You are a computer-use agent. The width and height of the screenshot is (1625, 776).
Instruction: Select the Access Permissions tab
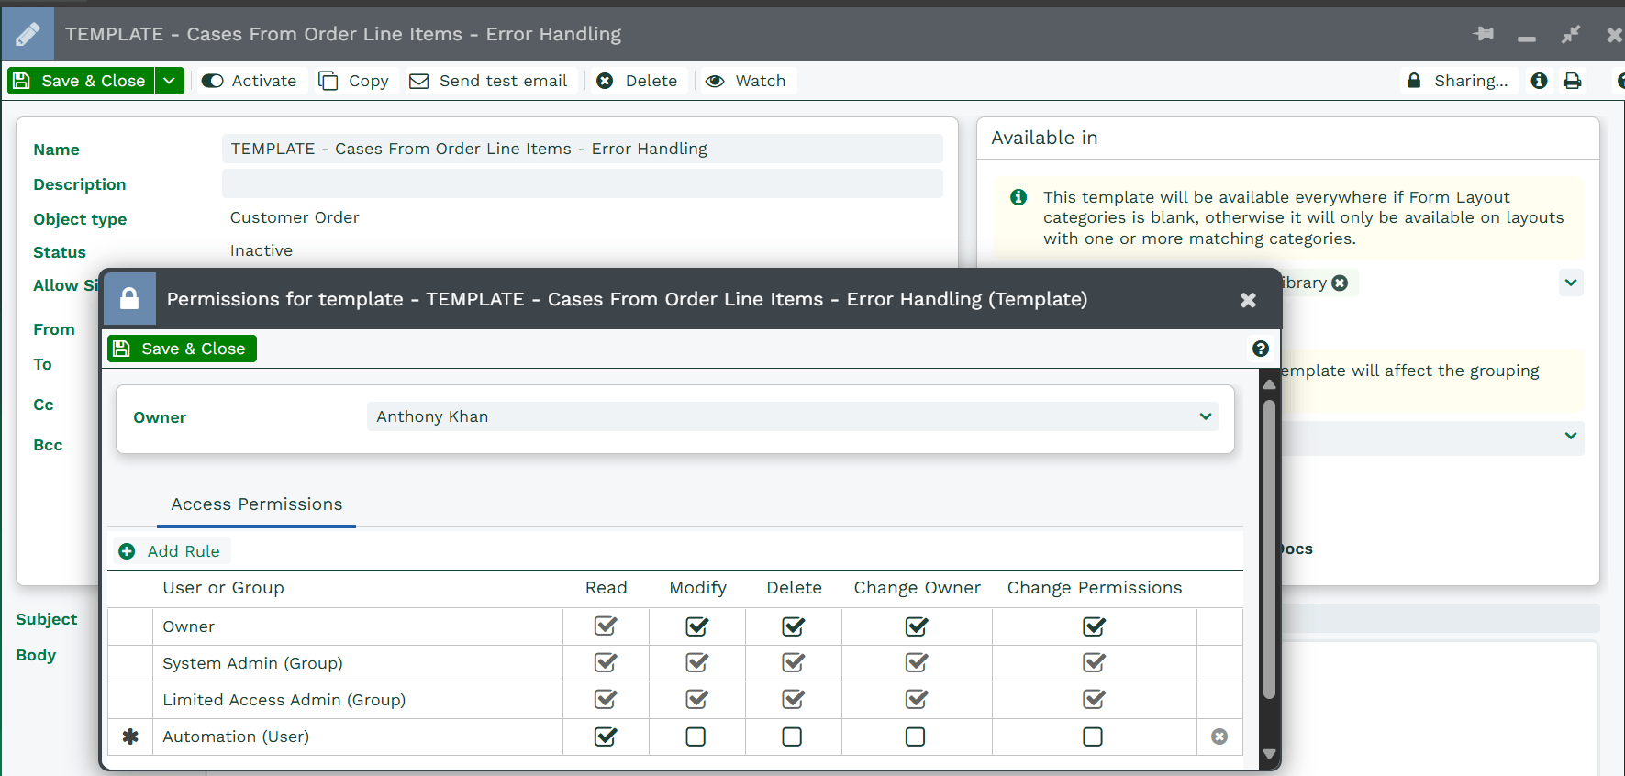tap(256, 504)
